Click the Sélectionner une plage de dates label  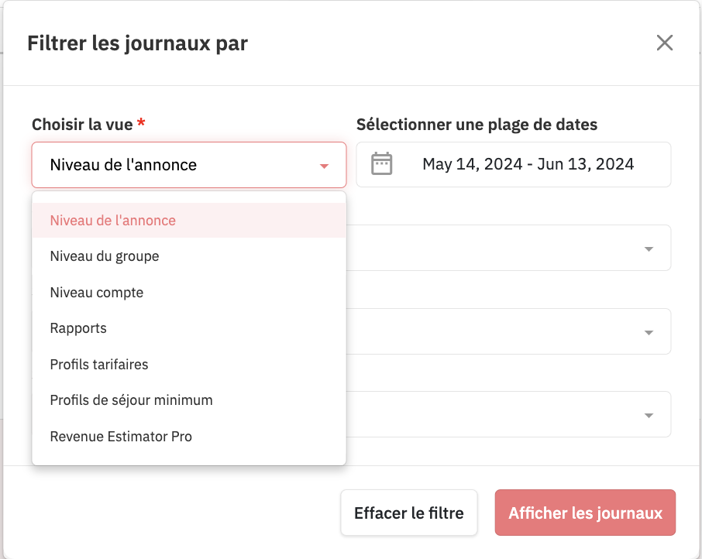tap(477, 125)
